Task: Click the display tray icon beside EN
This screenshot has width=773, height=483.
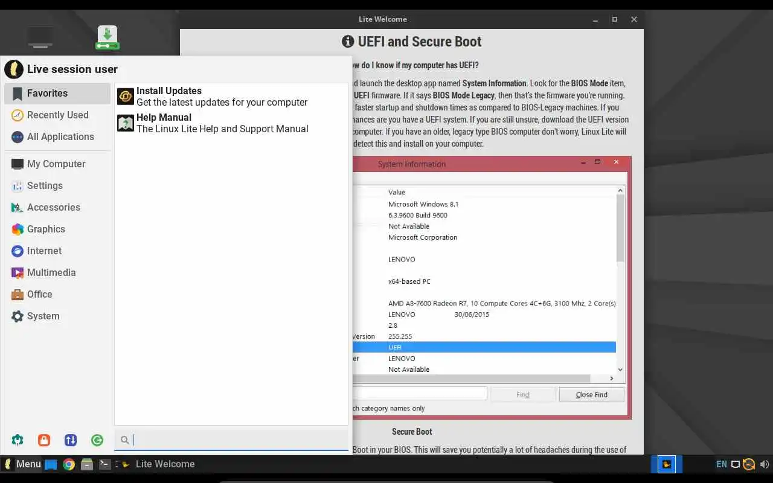Action: coord(735,464)
